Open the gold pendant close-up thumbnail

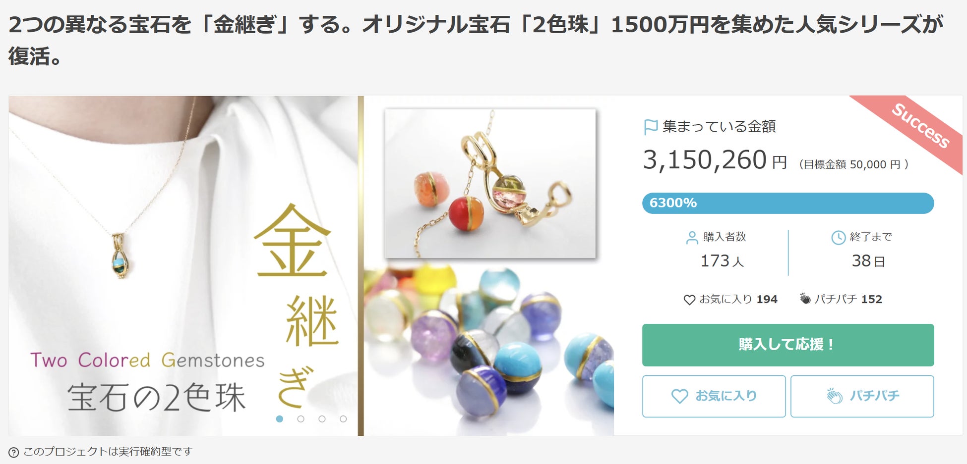(490, 183)
